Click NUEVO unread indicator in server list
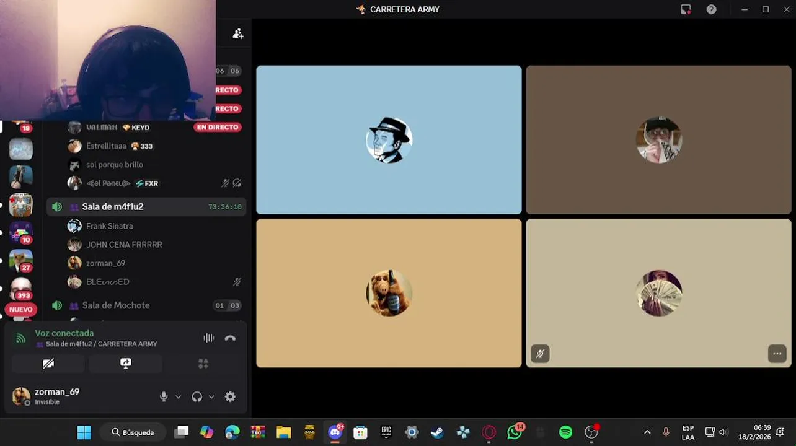Viewport: 796px width, 446px height. (x=21, y=310)
